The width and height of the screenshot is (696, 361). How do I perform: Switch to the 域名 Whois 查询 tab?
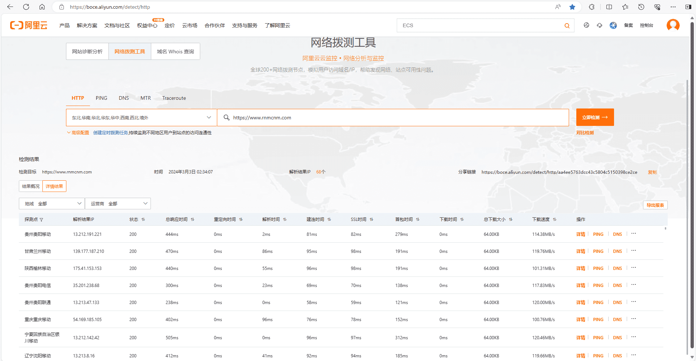pyautogui.click(x=175, y=51)
